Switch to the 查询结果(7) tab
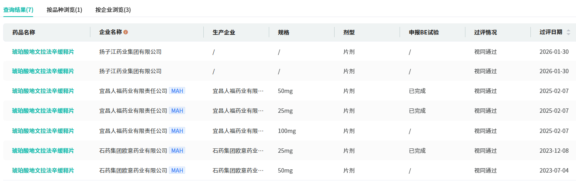576x186 pixels. click(x=18, y=9)
